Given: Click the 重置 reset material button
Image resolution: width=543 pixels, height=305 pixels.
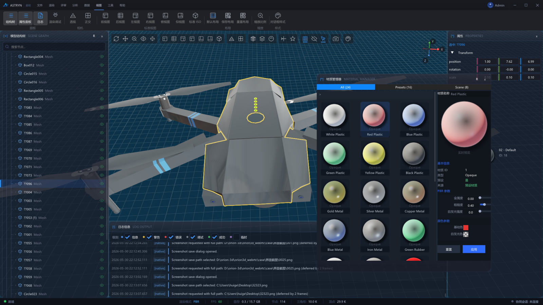Looking at the screenshot, I should (x=449, y=249).
